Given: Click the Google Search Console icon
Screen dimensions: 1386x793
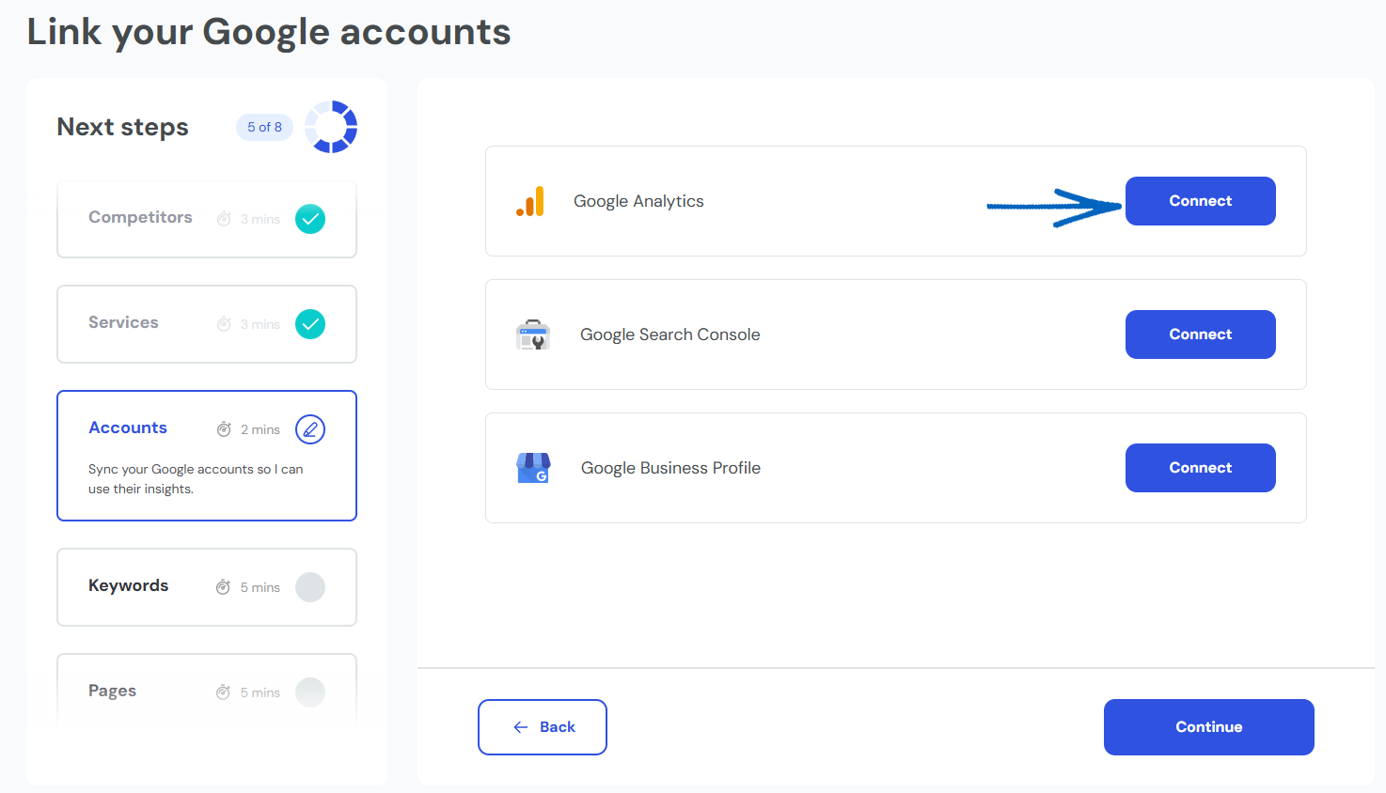Looking at the screenshot, I should click(x=533, y=334).
